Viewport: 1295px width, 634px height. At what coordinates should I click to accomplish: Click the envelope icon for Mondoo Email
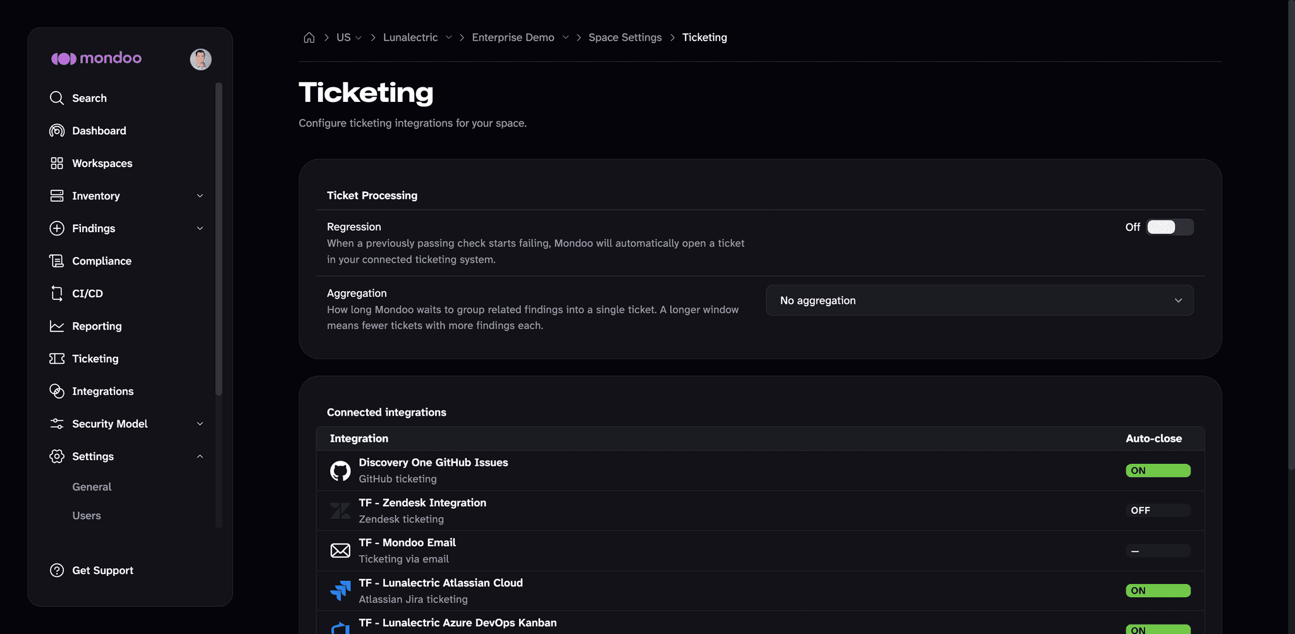click(x=340, y=550)
